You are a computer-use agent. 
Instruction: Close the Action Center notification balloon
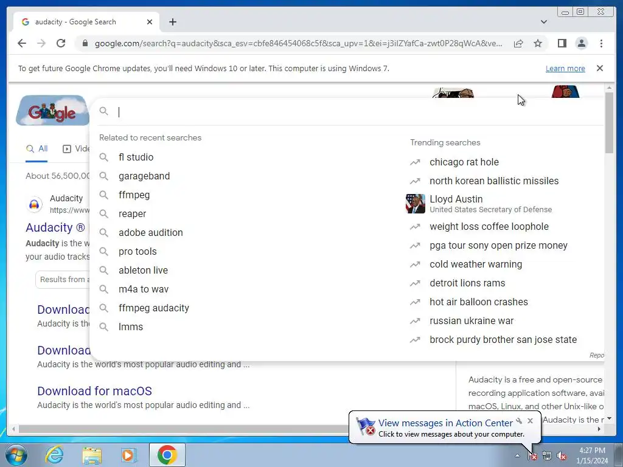point(530,421)
